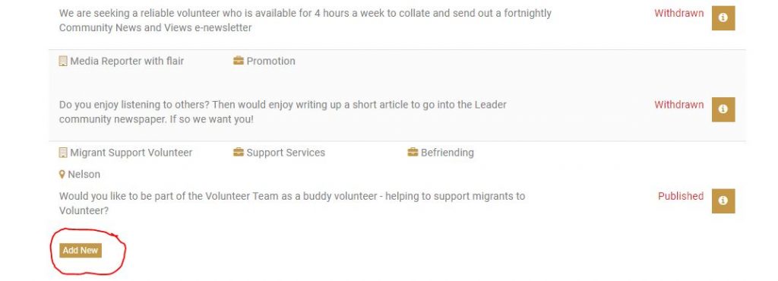The height and width of the screenshot is (281, 778).
Task: Click the Add New button
Action: click(x=81, y=251)
